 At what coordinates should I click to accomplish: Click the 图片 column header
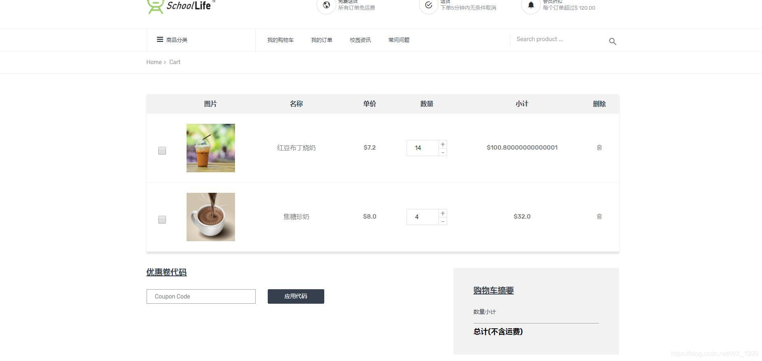point(210,104)
